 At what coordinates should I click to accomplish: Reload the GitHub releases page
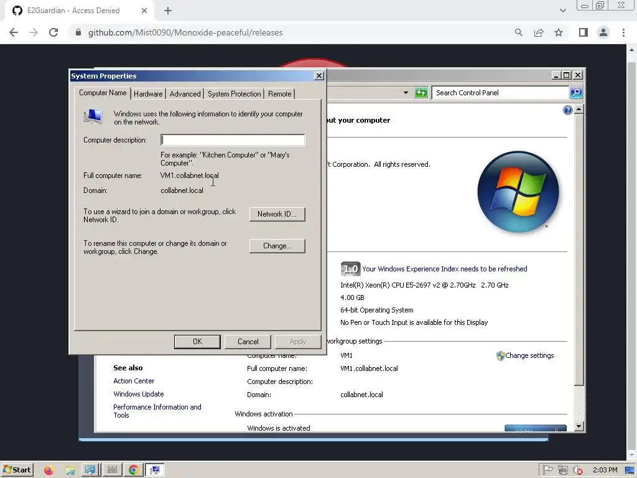(x=53, y=32)
